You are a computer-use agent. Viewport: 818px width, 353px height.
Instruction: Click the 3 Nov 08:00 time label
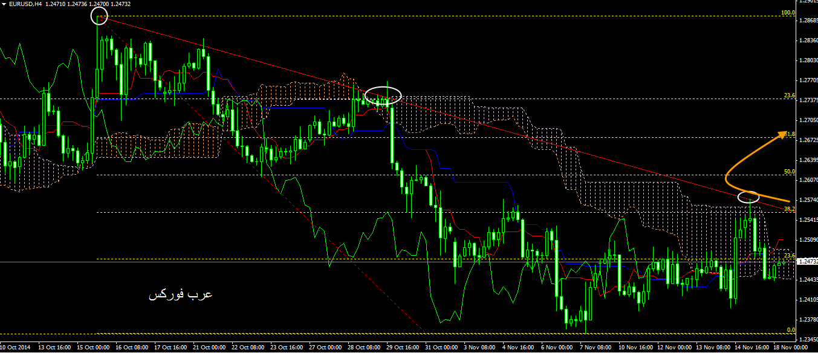pos(480,348)
